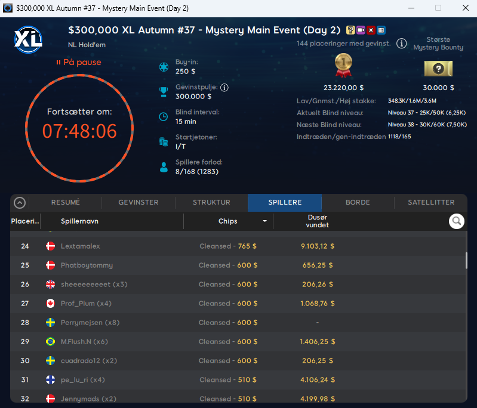Image resolution: width=477 pixels, height=408 pixels.
Task: Click the player list scrollbar thumb
Action: point(466,261)
